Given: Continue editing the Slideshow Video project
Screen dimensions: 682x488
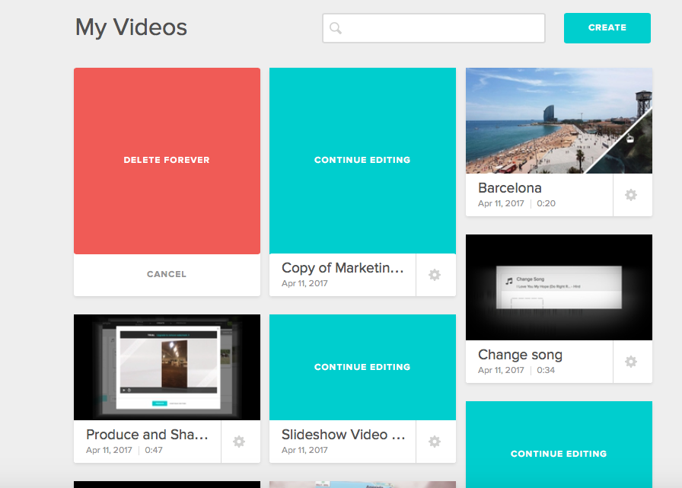Looking at the screenshot, I should point(362,366).
